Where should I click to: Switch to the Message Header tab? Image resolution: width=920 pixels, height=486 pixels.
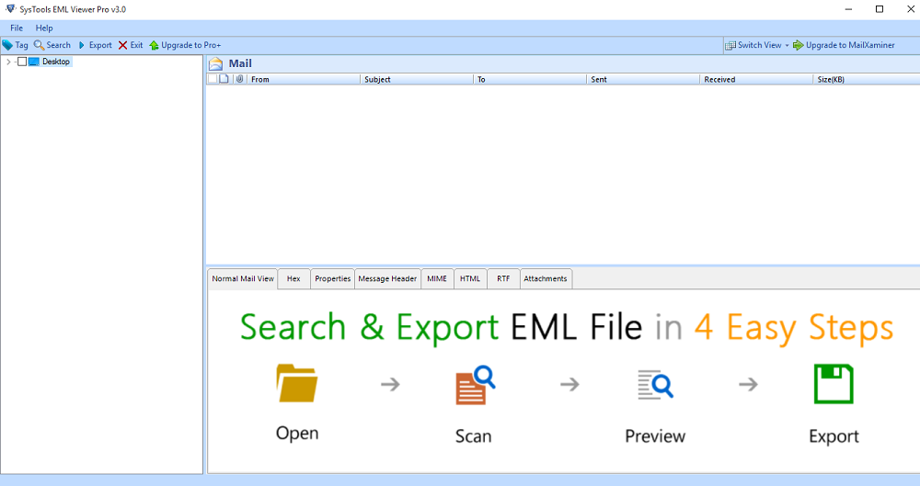(387, 278)
